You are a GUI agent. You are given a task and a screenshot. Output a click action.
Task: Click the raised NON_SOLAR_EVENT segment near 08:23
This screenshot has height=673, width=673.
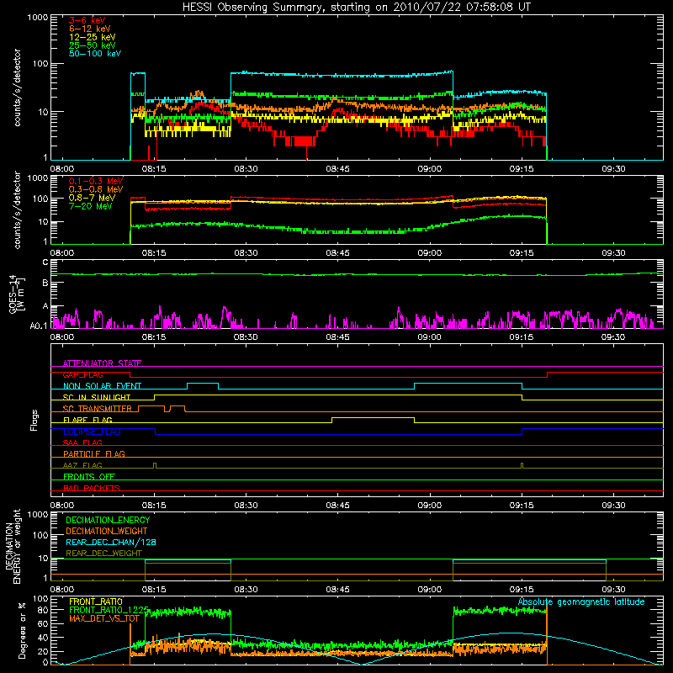click(203, 384)
